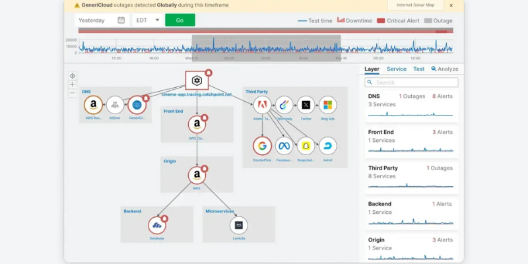Click alert bell on Database node
Screen dimensions: 528x264
(x=164, y=218)
